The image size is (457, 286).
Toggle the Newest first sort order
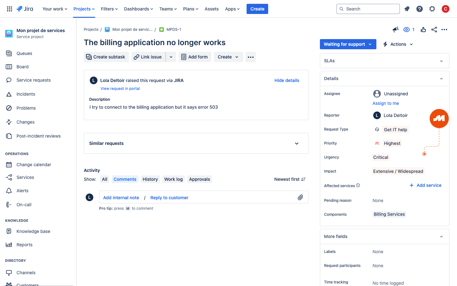coord(290,179)
